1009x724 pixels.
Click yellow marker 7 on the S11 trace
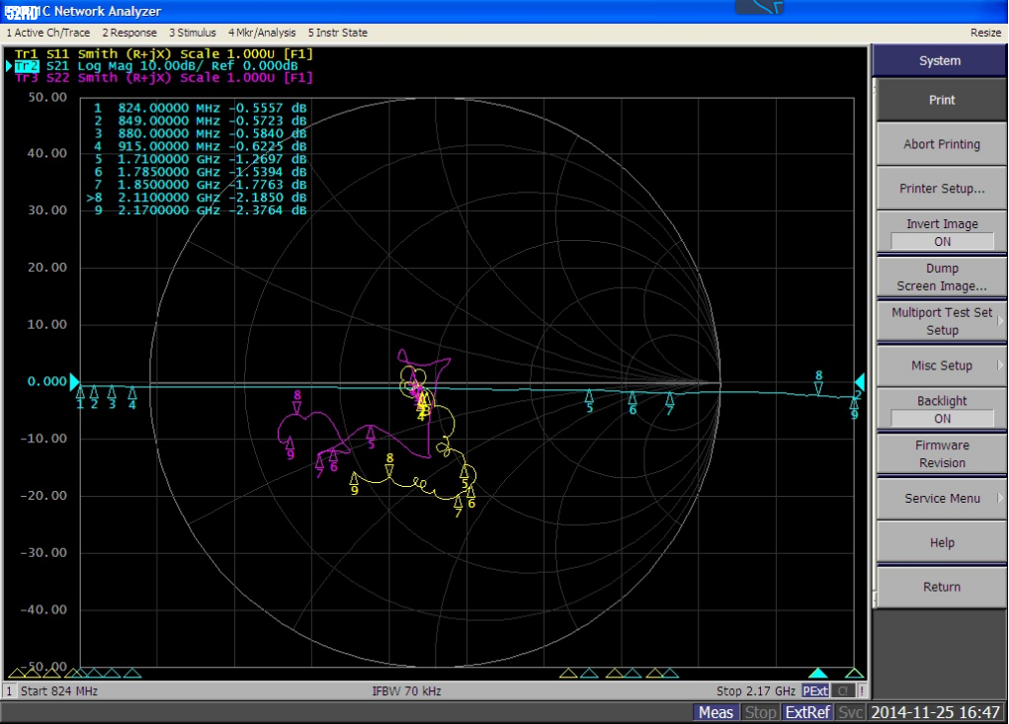(x=459, y=506)
